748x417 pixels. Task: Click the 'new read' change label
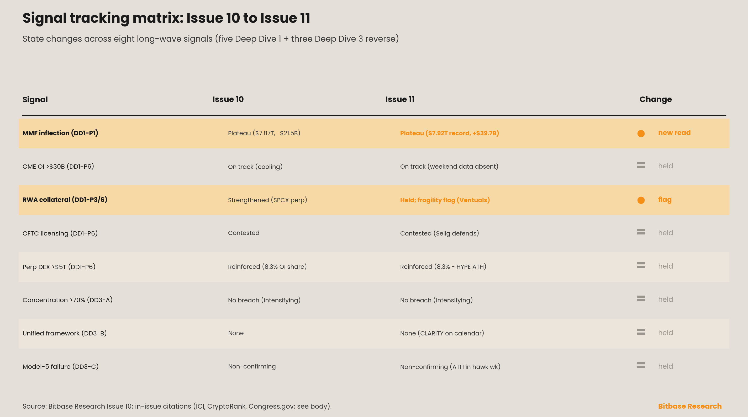[x=674, y=133]
